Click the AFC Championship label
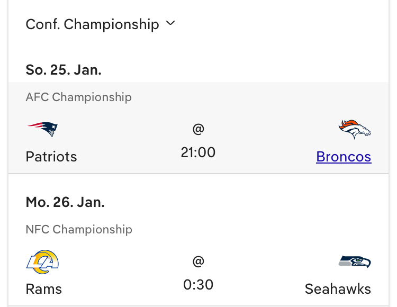This screenshot has width=397, height=307. click(79, 97)
